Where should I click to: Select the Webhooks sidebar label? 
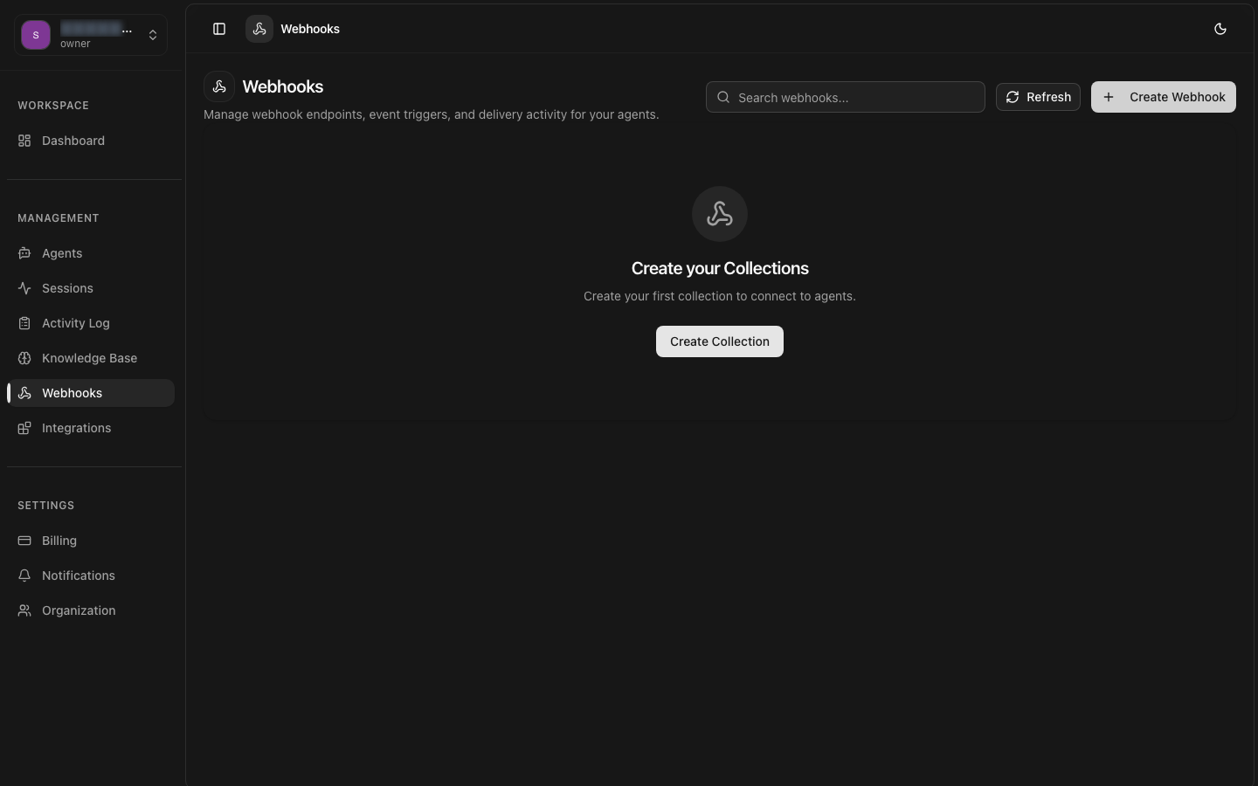pyautogui.click(x=72, y=393)
